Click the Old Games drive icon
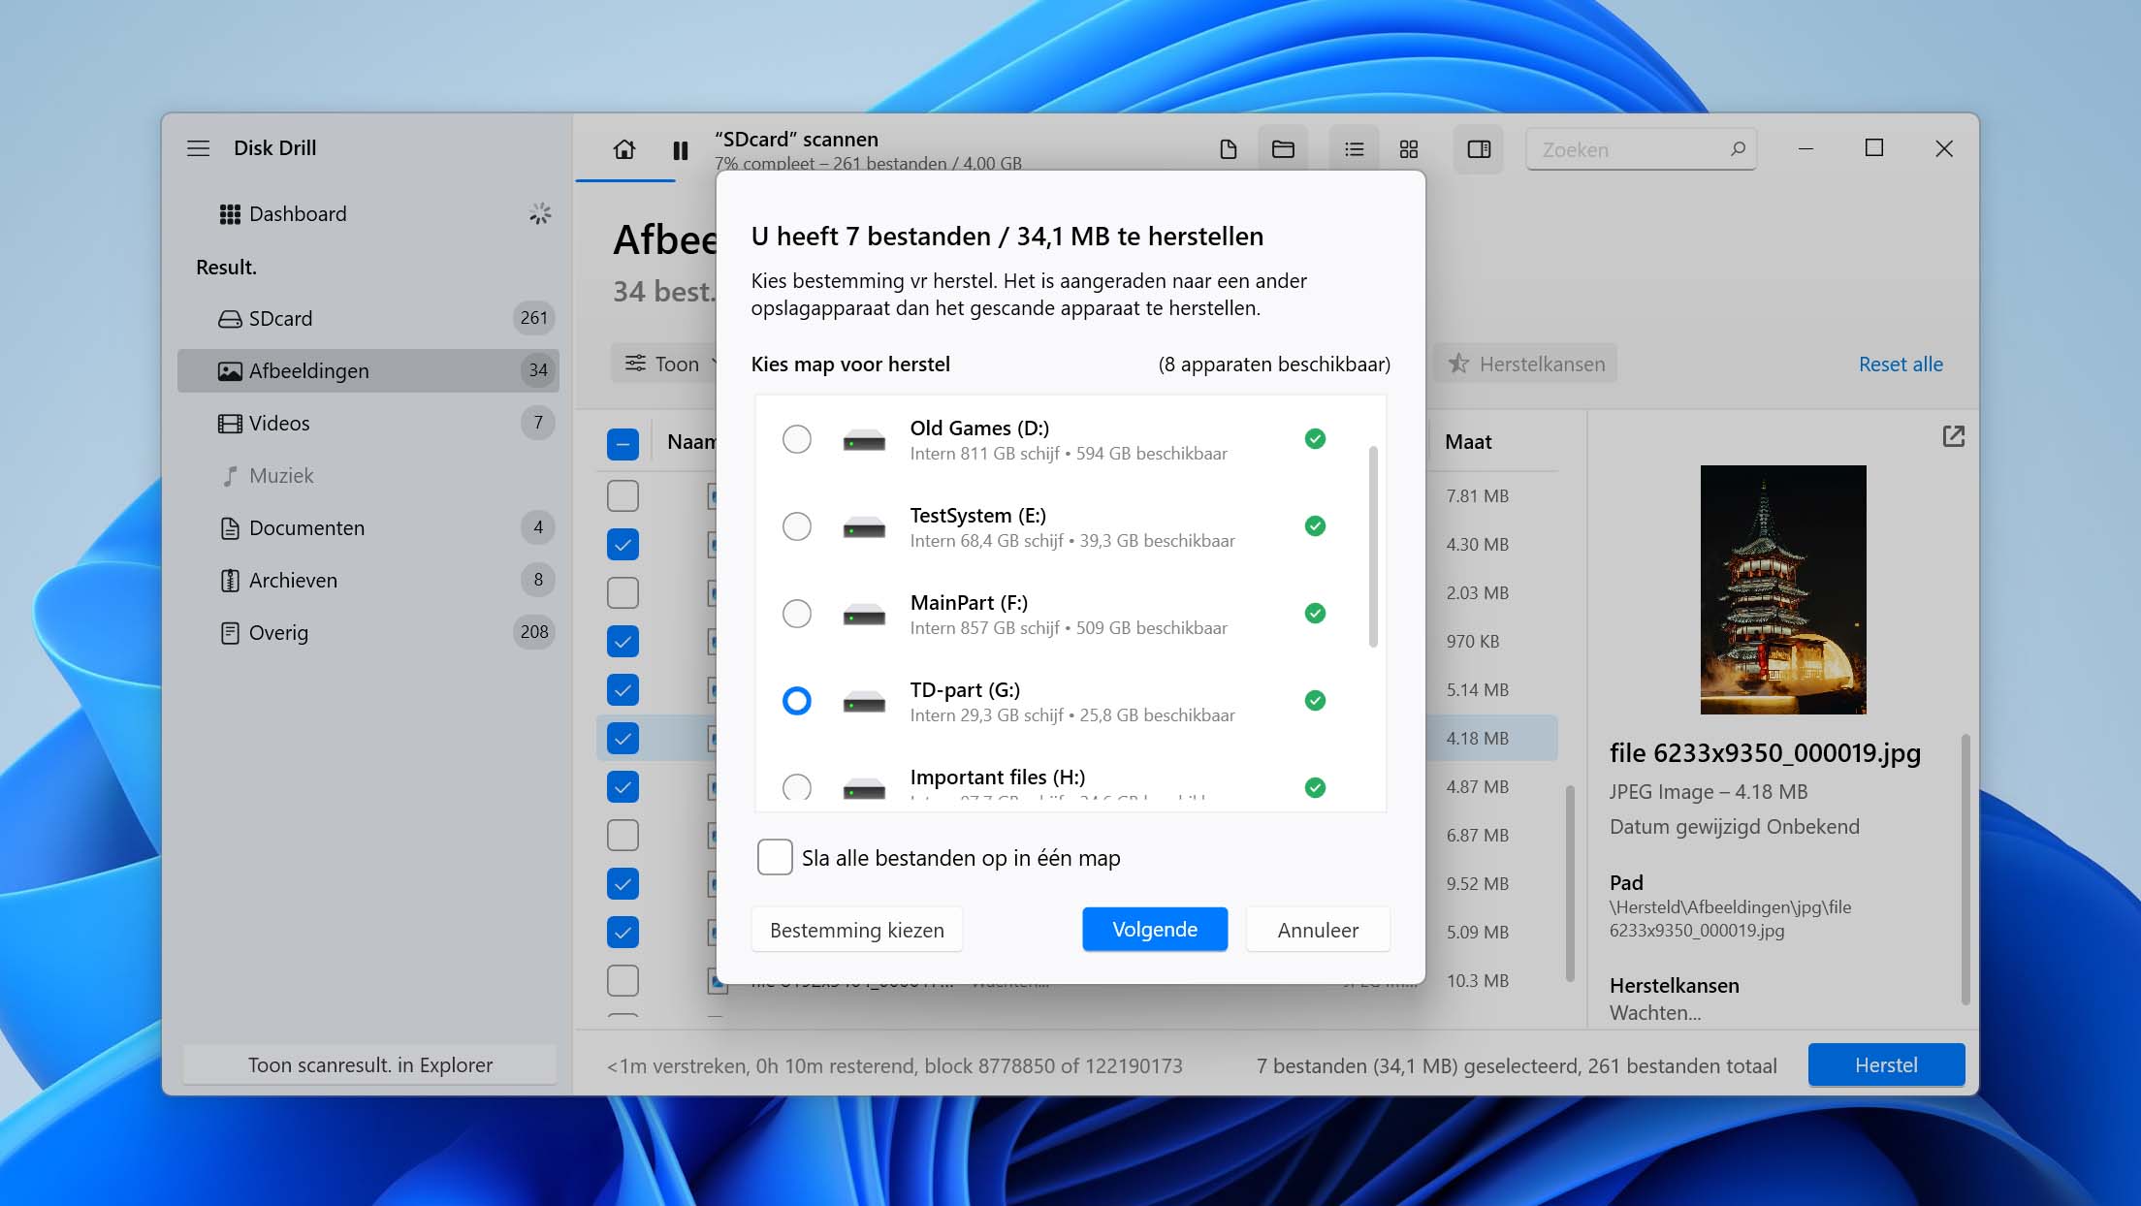The height and width of the screenshot is (1206, 2141). pos(863,441)
